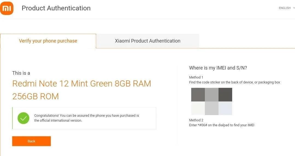Click the green checkmark success icon
Image resolution: width=295 pixels, height=156 pixels.
(23, 118)
